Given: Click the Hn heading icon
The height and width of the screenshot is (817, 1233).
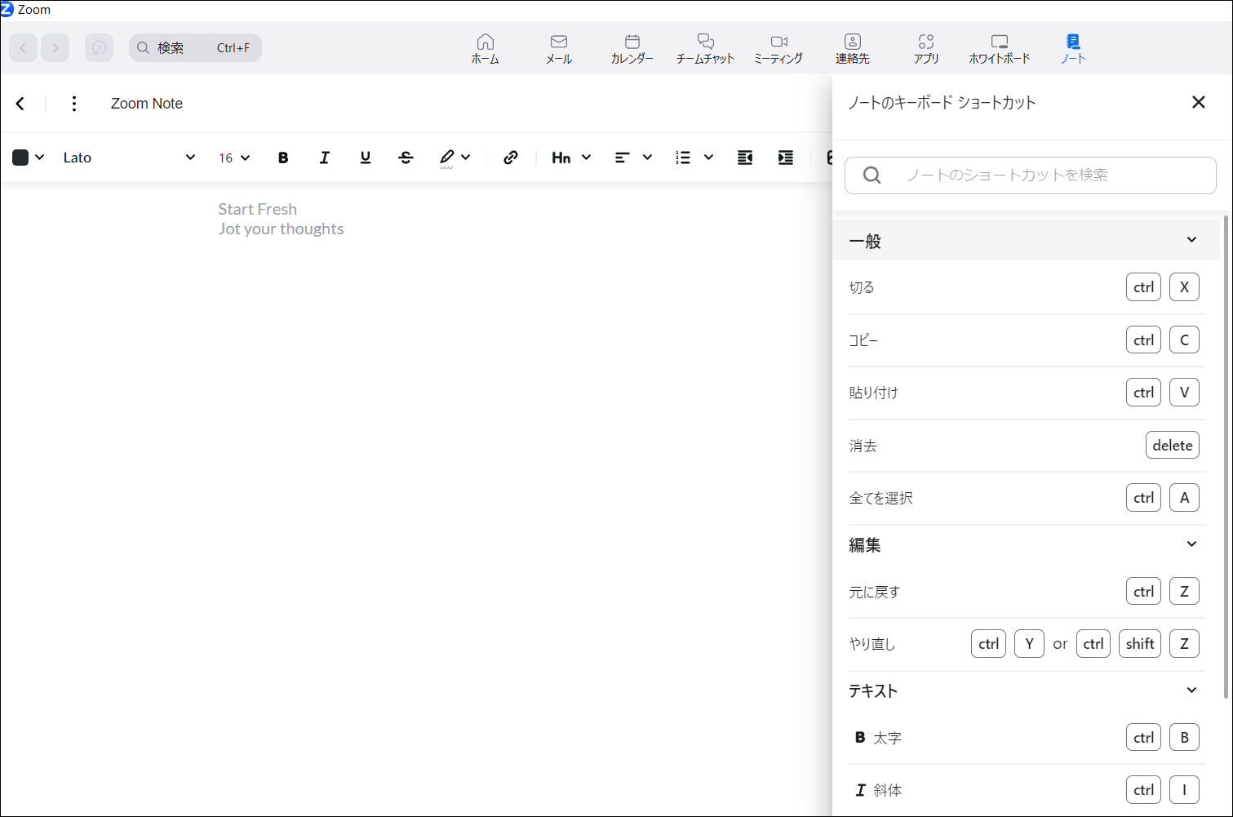Looking at the screenshot, I should [x=561, y=158].
